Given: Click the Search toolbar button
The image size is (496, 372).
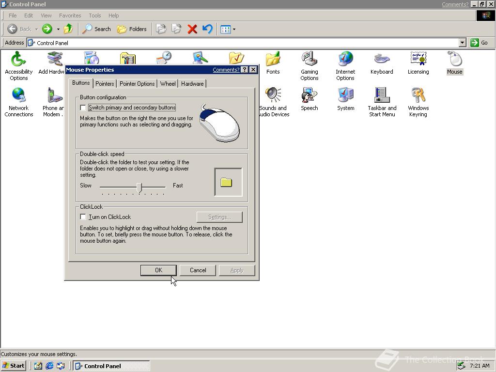Looking at the screenshot, I should pyautogui.click(x=96, y=29).
